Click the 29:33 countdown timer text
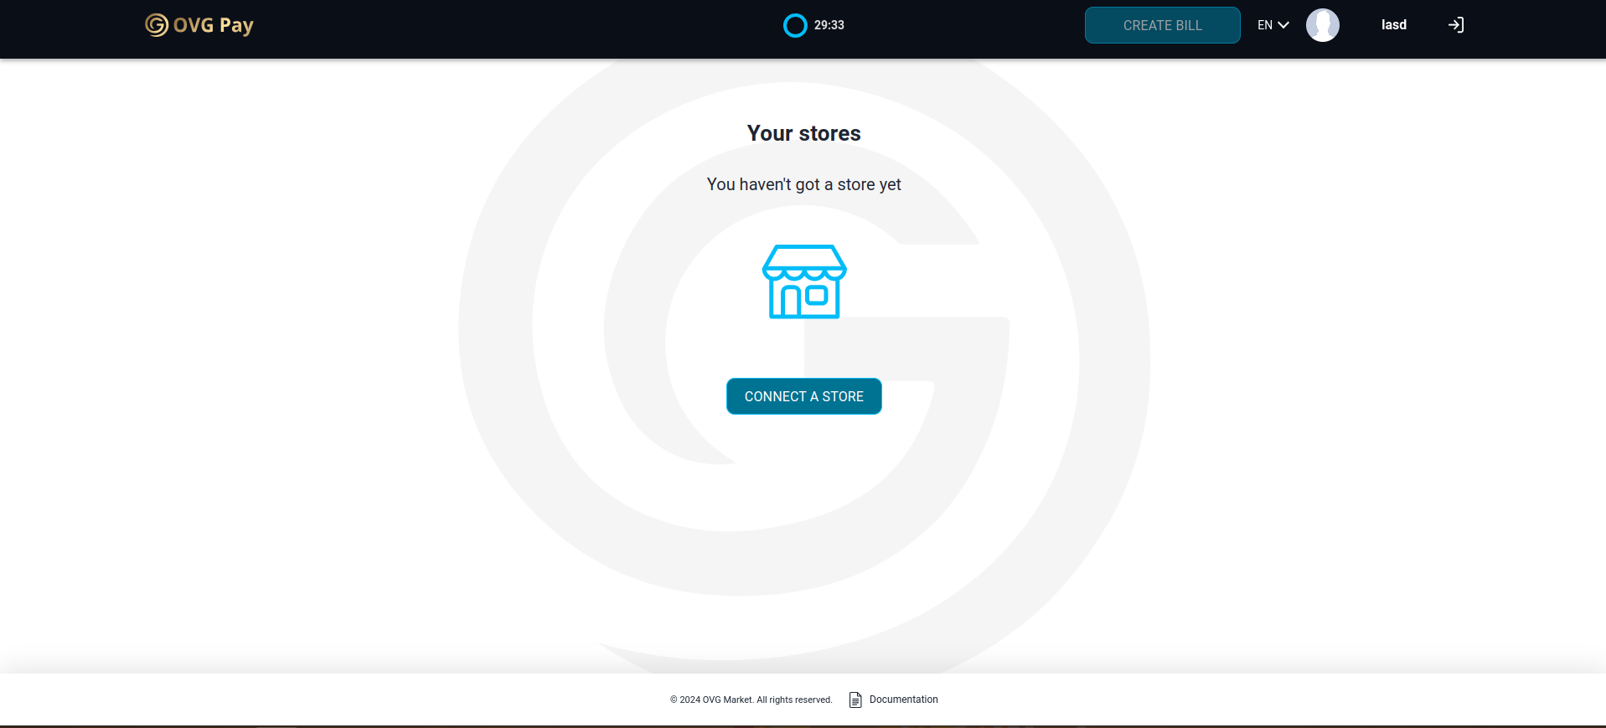Screen dimensions: 1606x728 [829, 25]
